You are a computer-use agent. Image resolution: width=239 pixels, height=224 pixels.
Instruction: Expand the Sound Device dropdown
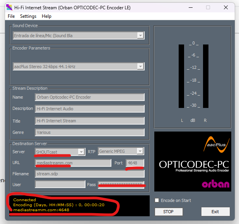pyautogui.click(x=140, y=36)
